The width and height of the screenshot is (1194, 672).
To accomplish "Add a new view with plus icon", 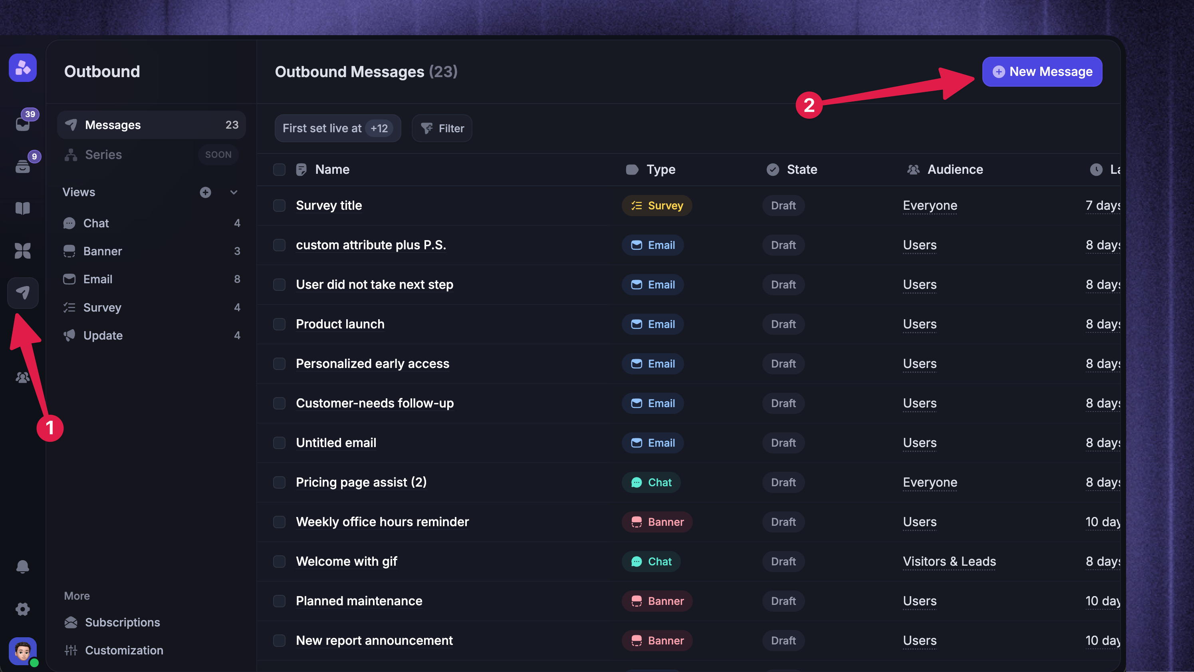I will [x=205, y=192].
